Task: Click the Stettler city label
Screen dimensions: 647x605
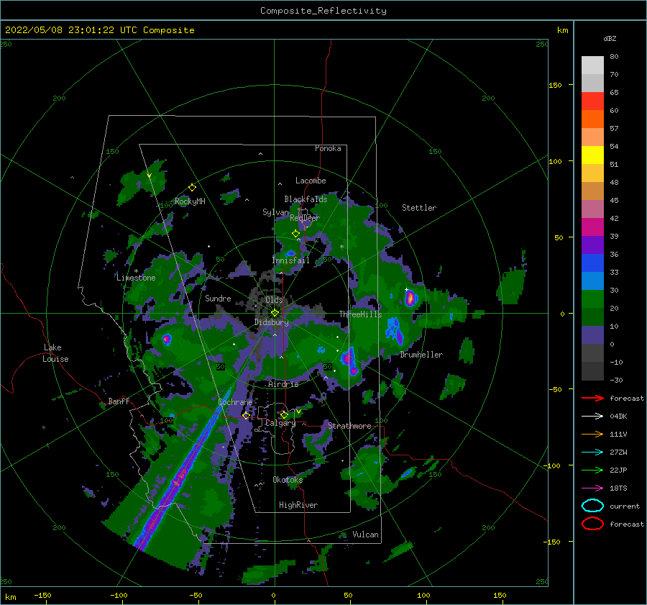Action: coord(419,208)
